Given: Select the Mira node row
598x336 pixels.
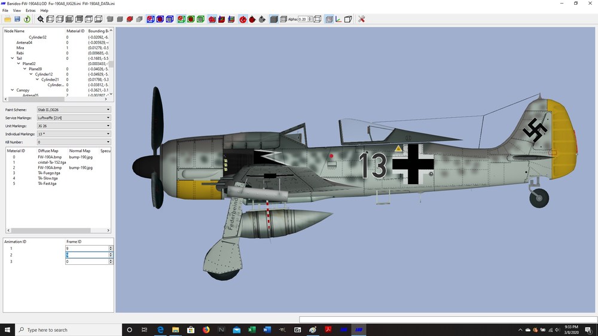Looking at the screenshot, I should click(56, 48).
